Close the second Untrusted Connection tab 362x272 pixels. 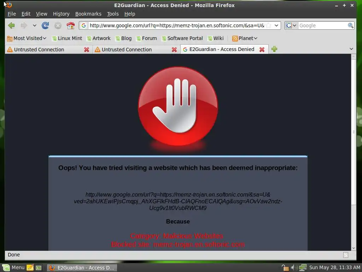click(x=174, y=50)
